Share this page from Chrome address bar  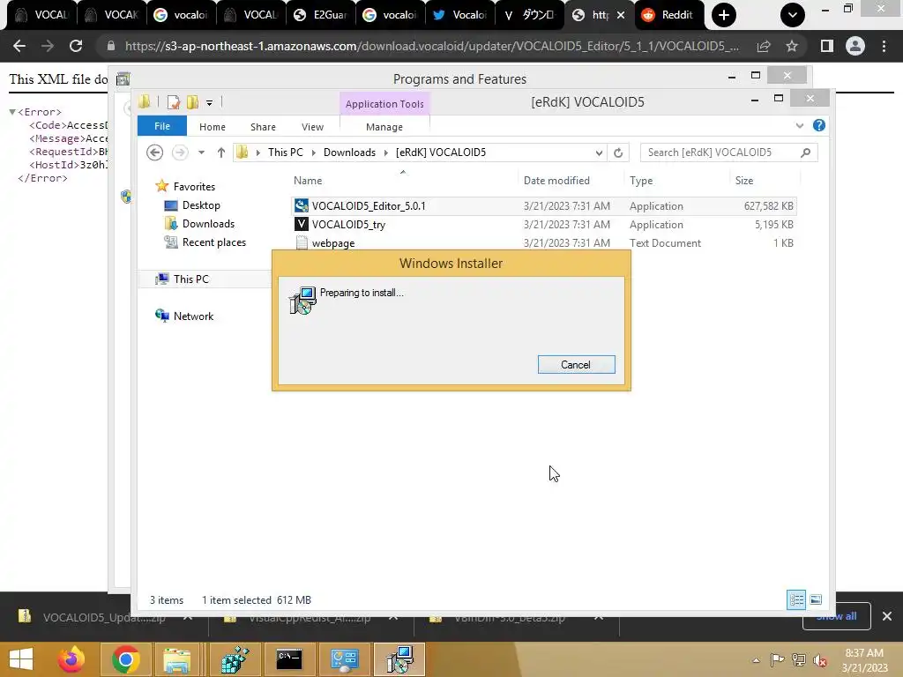[764, 46]
